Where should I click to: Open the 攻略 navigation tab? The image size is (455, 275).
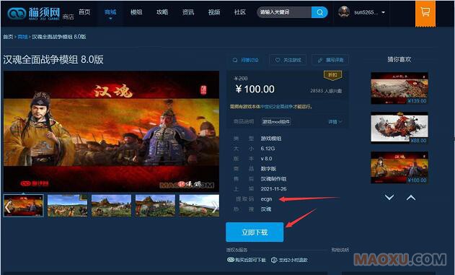click(x=162, y=12)
